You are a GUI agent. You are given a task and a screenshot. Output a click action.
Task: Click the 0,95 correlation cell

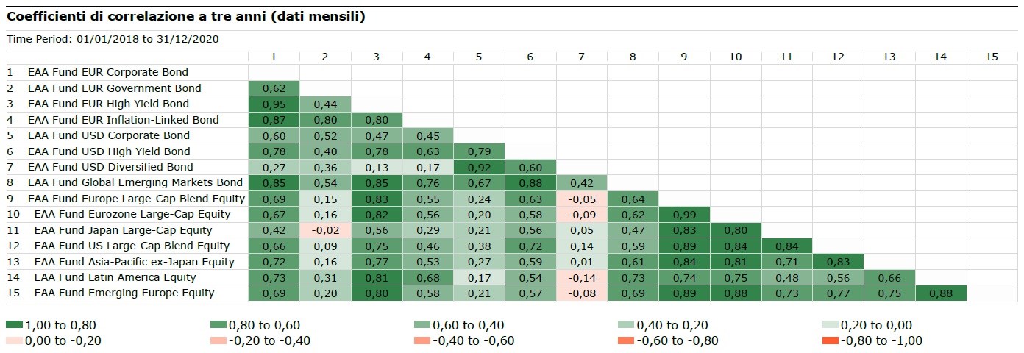pos(274,104)
